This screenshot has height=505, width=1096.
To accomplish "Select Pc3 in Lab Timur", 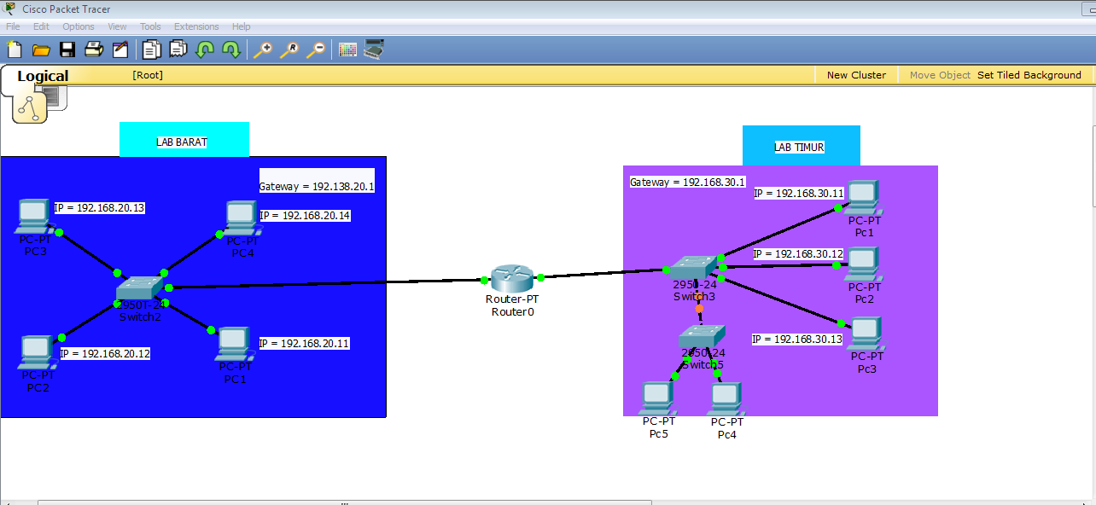I will [x=866, y=333].
